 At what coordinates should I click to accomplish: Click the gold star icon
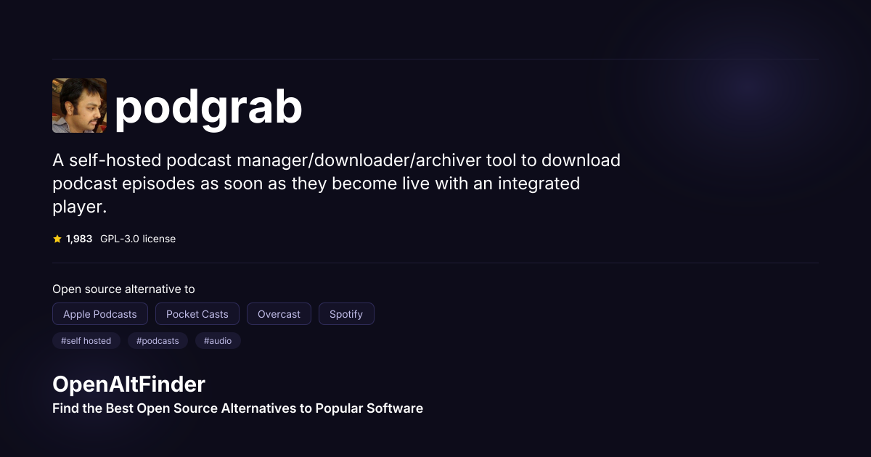(x=57, y=239)
